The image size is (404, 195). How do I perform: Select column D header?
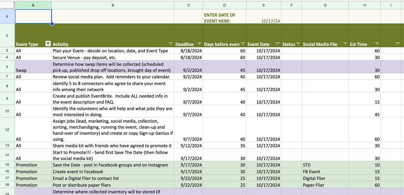coord(224,5)
